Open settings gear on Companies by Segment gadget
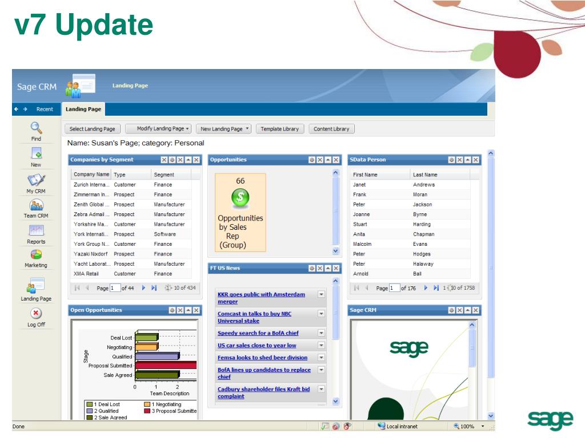The image size is (585, 438). tap(172, 160)
